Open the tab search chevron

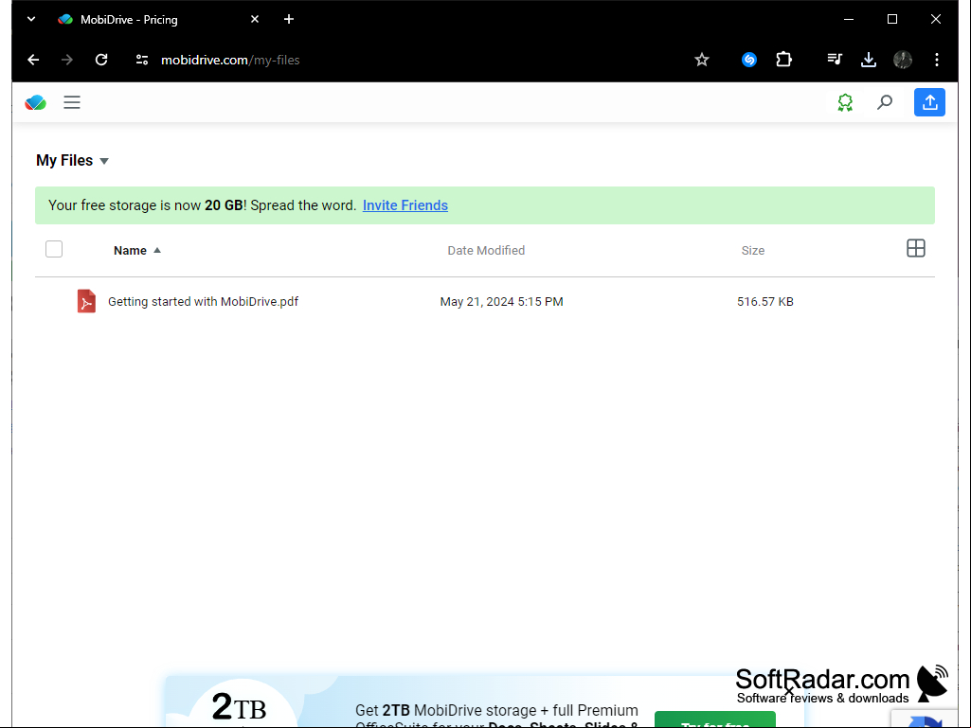pos(31,19)
